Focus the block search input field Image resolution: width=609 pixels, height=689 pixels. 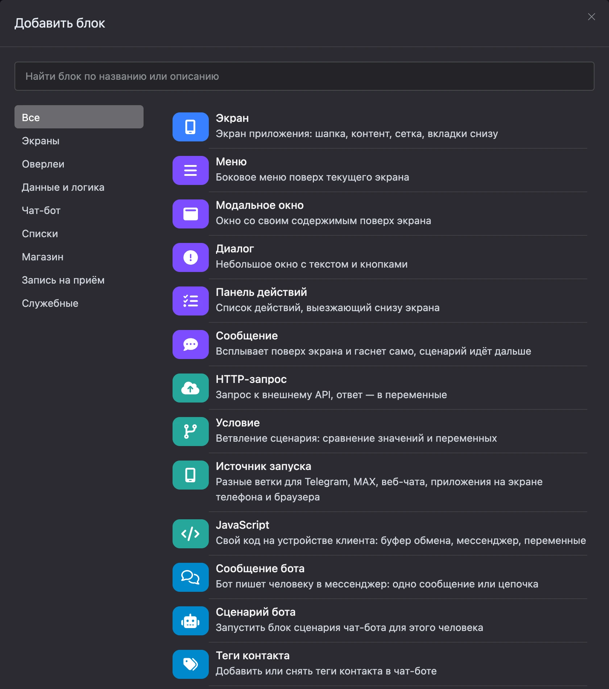pos(304,76)
